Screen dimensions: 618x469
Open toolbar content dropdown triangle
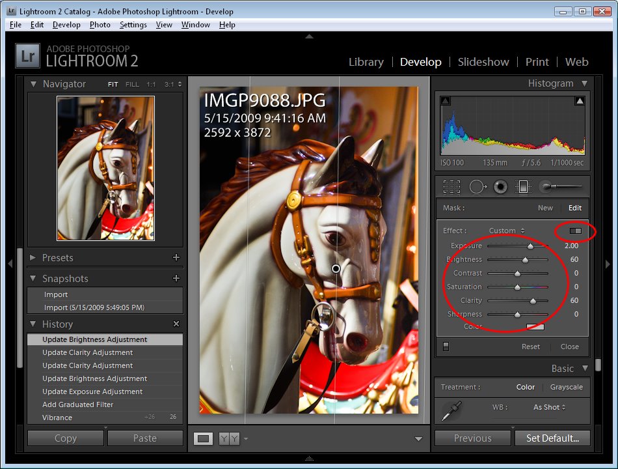(418, 439)
